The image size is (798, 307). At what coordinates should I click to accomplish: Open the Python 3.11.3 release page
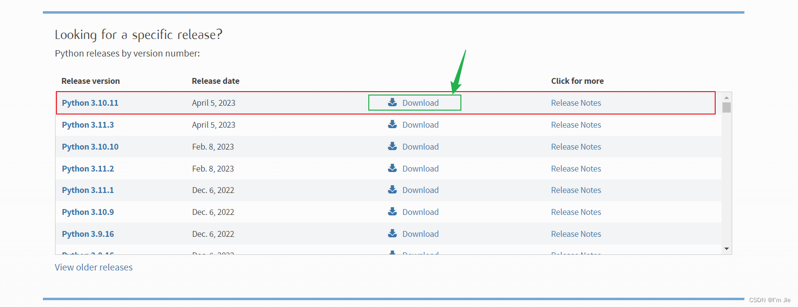(x=88, y=125)
